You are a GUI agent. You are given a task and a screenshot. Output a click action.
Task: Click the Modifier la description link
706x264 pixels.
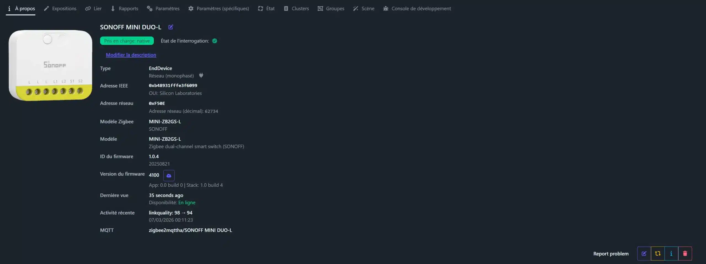[131, 55]
